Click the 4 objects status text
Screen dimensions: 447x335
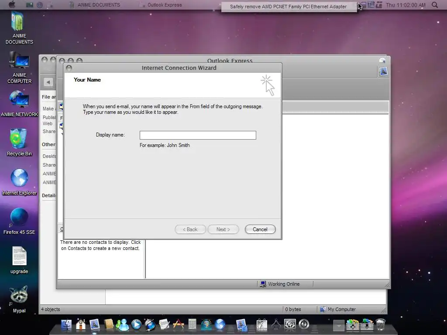click(x=51, y=309)
